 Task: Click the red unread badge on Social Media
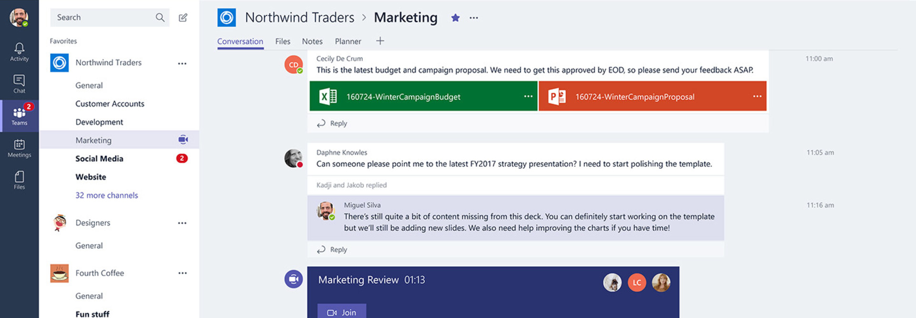pos(182,158)
